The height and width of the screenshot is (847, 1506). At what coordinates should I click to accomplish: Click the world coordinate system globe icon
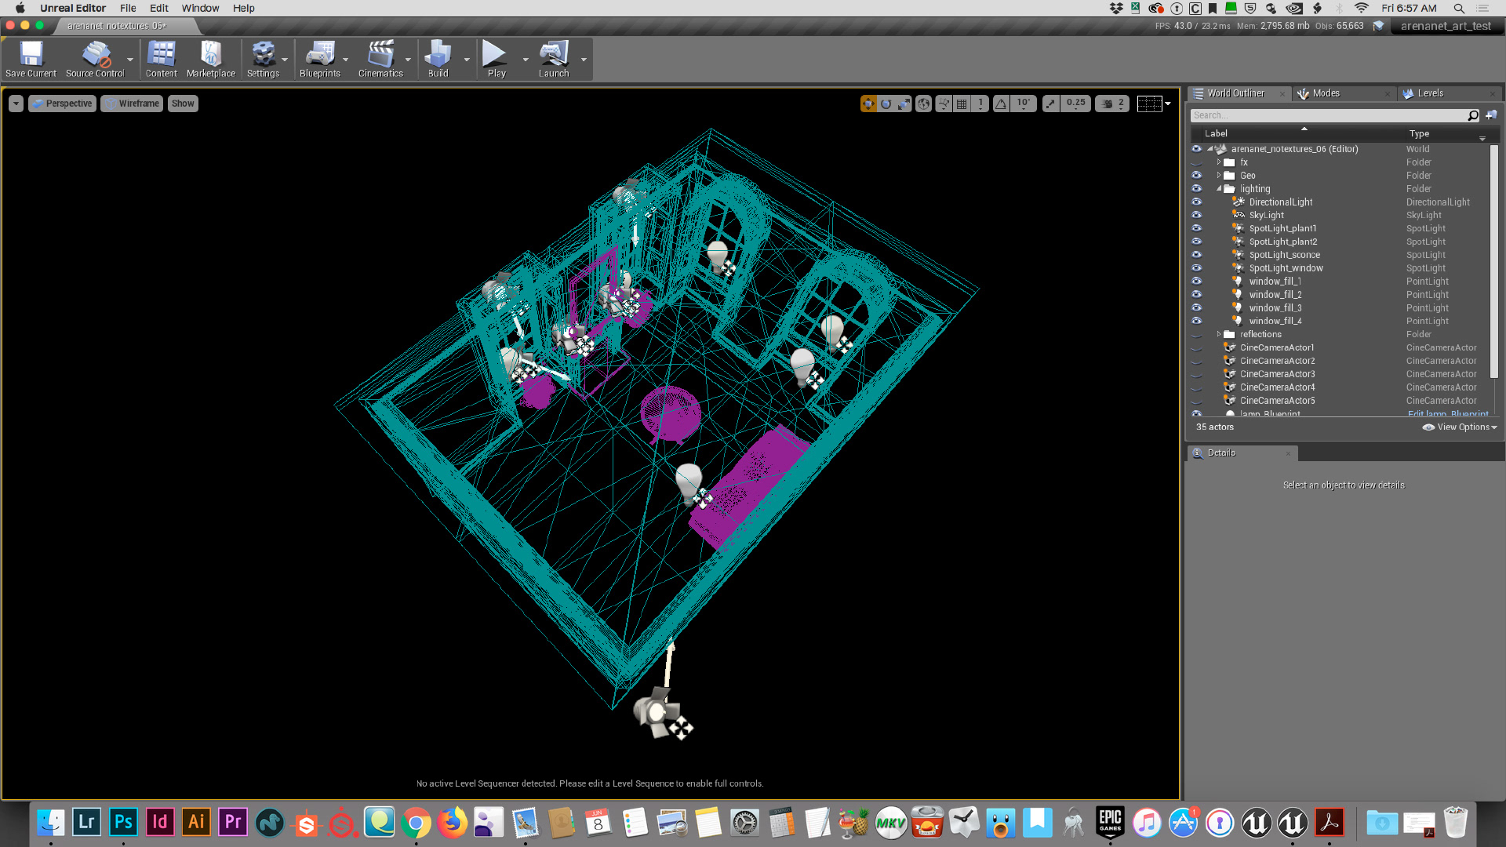[924, 104]
